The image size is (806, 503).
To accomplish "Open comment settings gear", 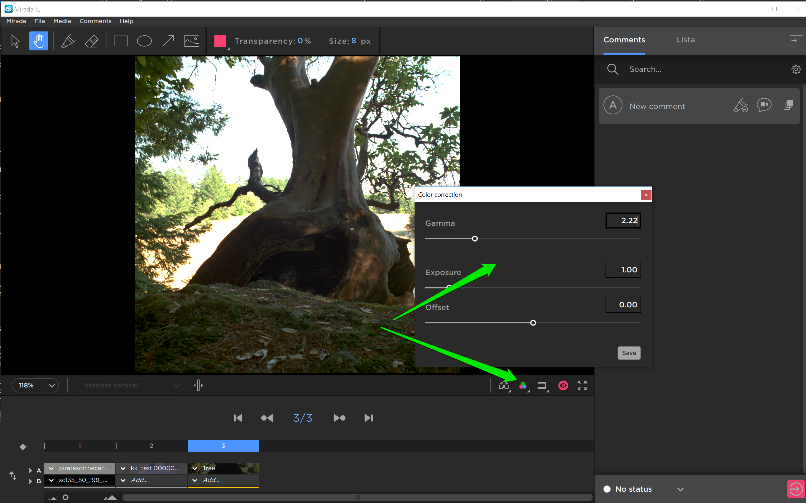I will tap(796, 69).
